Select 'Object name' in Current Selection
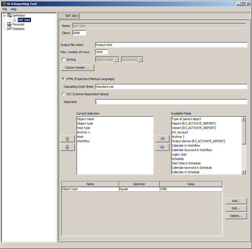This screenshot has width=252, height=249. click(86, 119)
